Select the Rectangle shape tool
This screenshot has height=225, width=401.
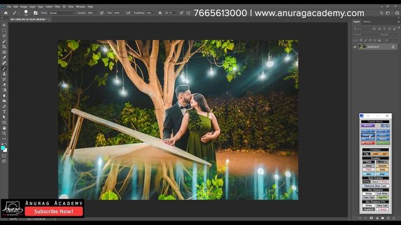(4, 122)
